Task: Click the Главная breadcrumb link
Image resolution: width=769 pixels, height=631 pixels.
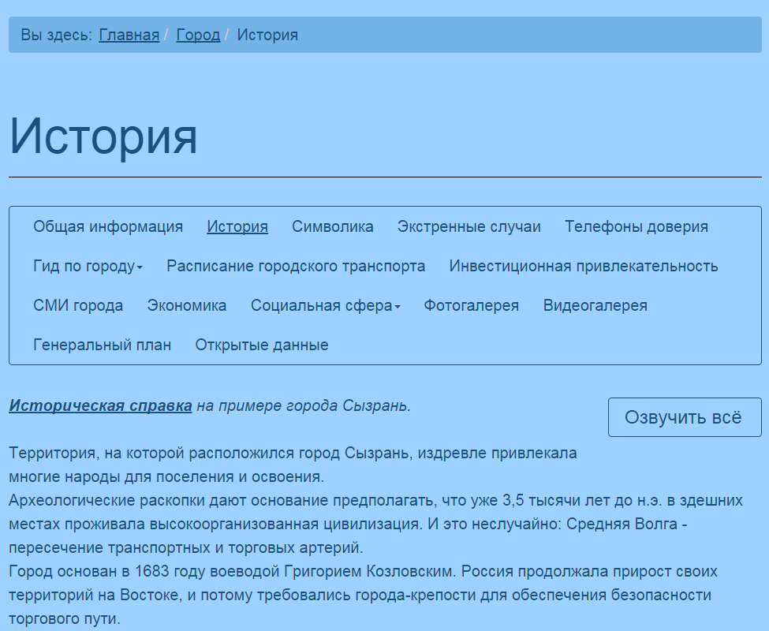Action: [129, 35]
